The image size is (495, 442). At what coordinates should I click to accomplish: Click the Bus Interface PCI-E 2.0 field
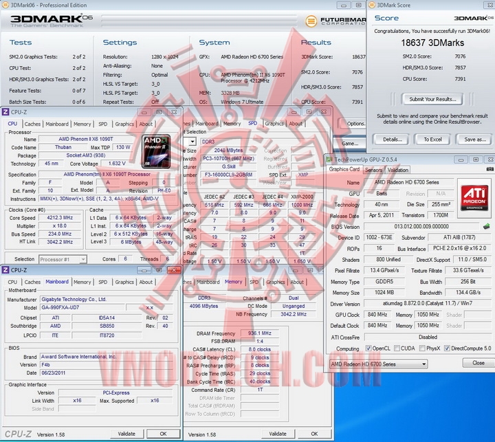459,248
